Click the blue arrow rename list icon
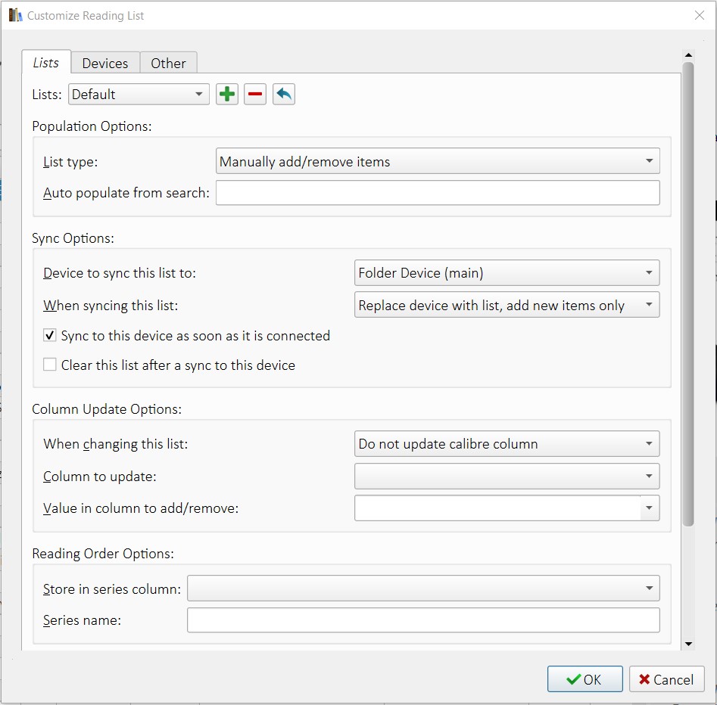717x705 pixels. click(x=284, y=95)
